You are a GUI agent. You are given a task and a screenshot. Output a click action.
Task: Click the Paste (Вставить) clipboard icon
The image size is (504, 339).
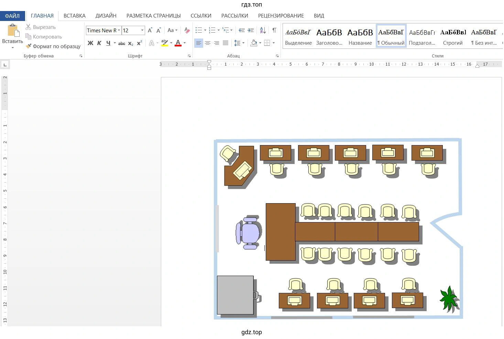pyautogui.click(x=13, y=30)
